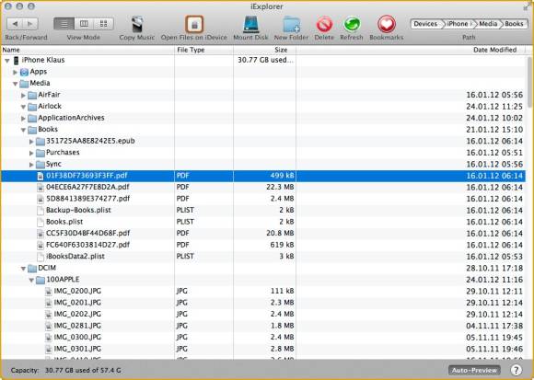Collapse the 100APPLE folder
This screenshot has height=380, width=534.
[31, 281]
